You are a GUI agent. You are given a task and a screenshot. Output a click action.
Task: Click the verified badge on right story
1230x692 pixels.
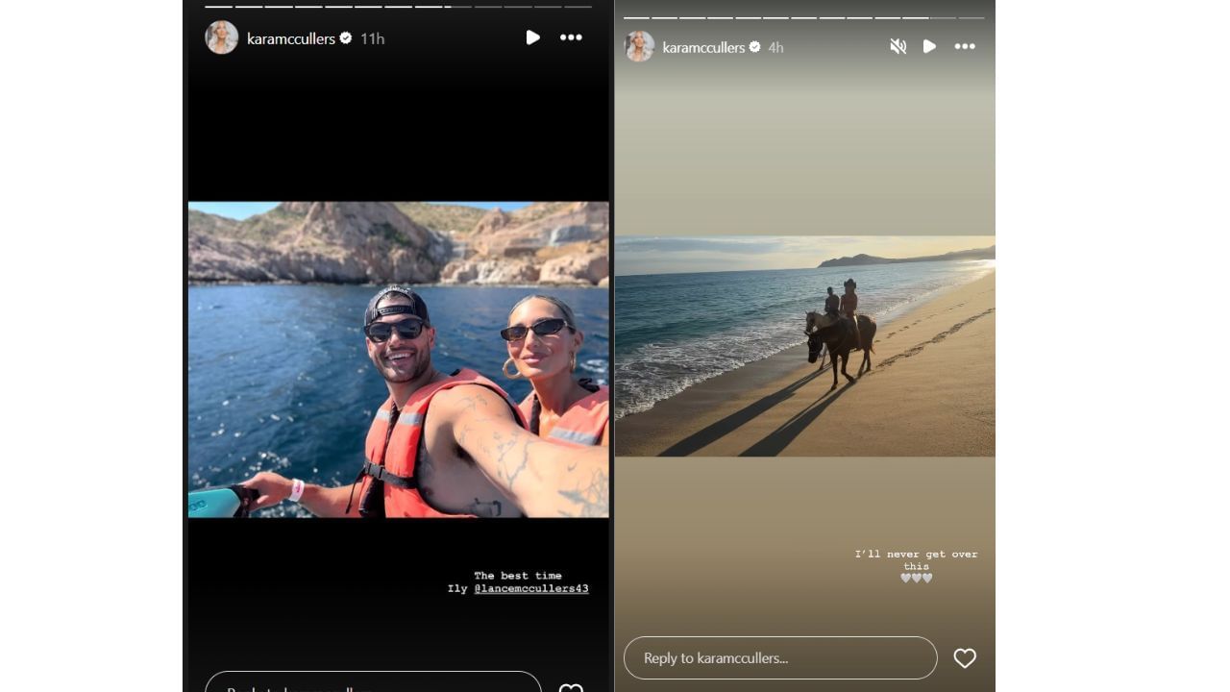(x=755, y=47)
